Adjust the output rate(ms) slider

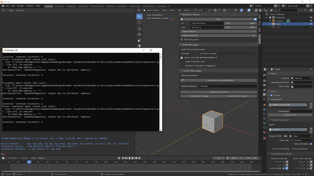coord(218,35)
